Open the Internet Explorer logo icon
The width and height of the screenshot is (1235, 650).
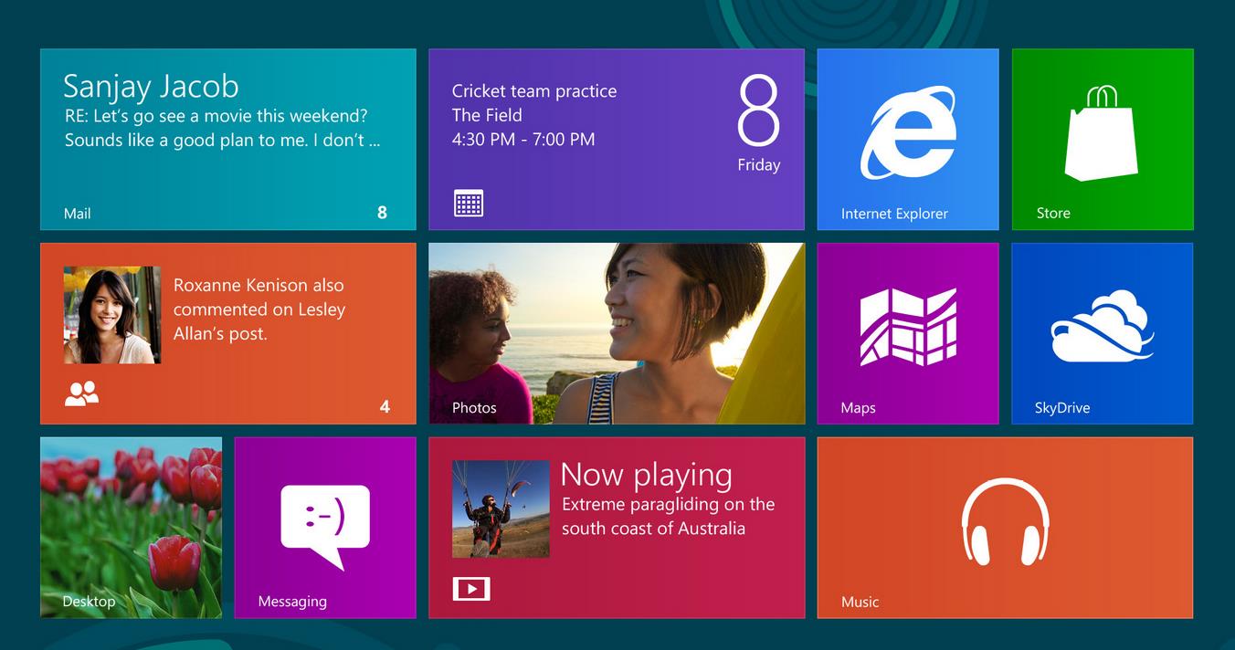908,132
